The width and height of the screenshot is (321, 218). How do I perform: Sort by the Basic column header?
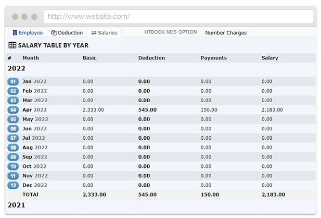pos(89,58)
